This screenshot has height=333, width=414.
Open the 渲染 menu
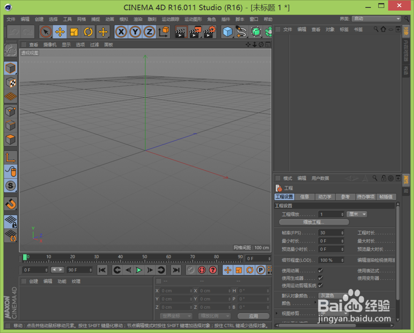[x=138, y=19]
